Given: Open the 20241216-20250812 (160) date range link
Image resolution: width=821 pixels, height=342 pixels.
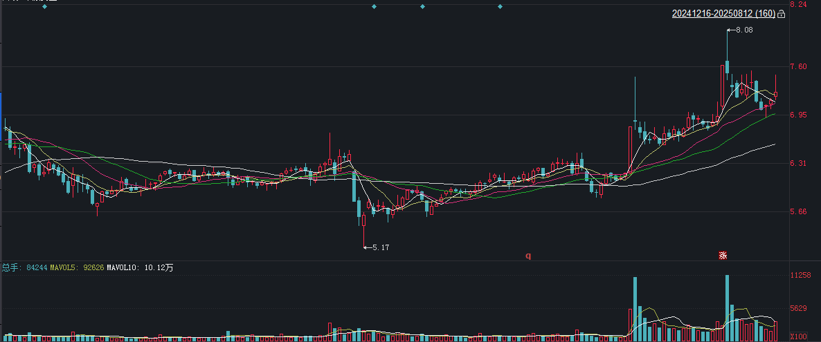Looking at the screenshot, I should pyautogui.click(x=723, y=14).
